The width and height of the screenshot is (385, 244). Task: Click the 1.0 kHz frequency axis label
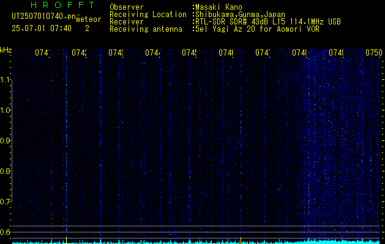(5, 110)
